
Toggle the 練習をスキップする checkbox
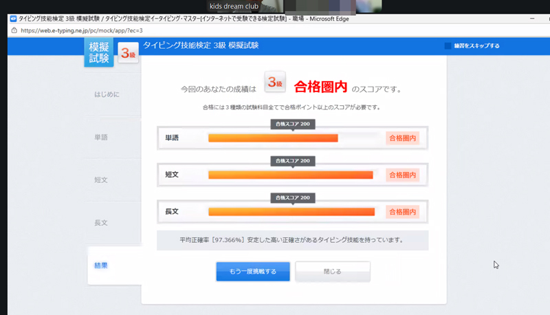pyautogui.click(x=448, y=46)
